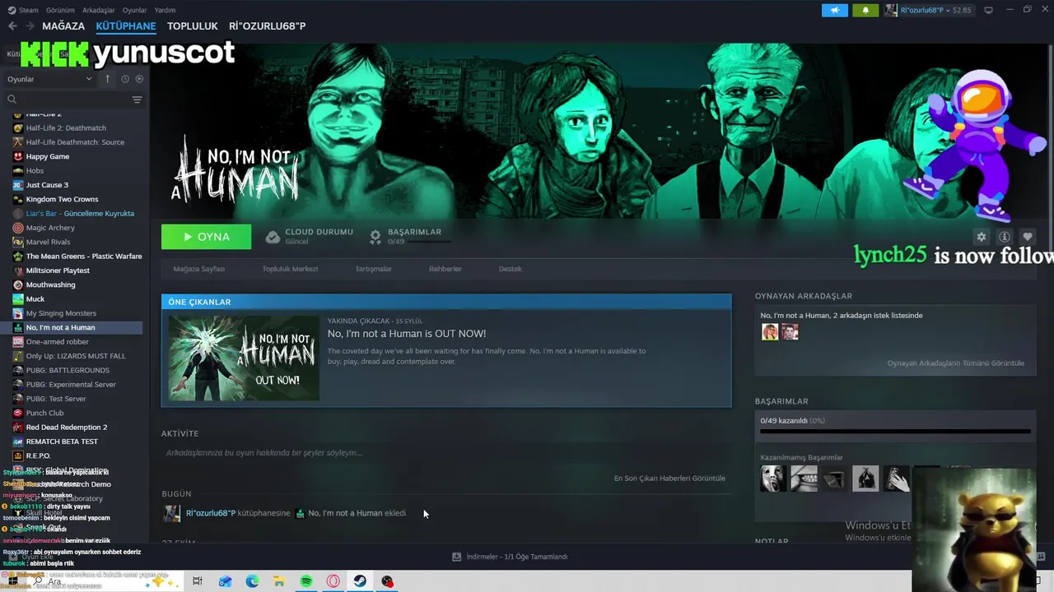This screenshot has width=1054, height=592.
Task: Open Opera browser from the taskbar
Action: click(x=333, y=581)
